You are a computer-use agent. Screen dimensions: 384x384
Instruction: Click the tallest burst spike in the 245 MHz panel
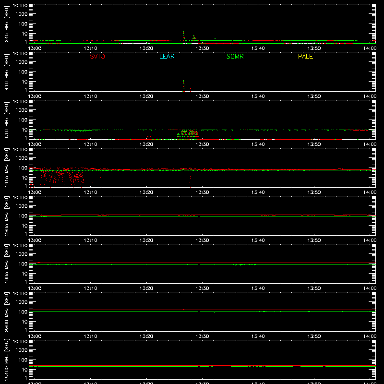click(x=184, y=35)
